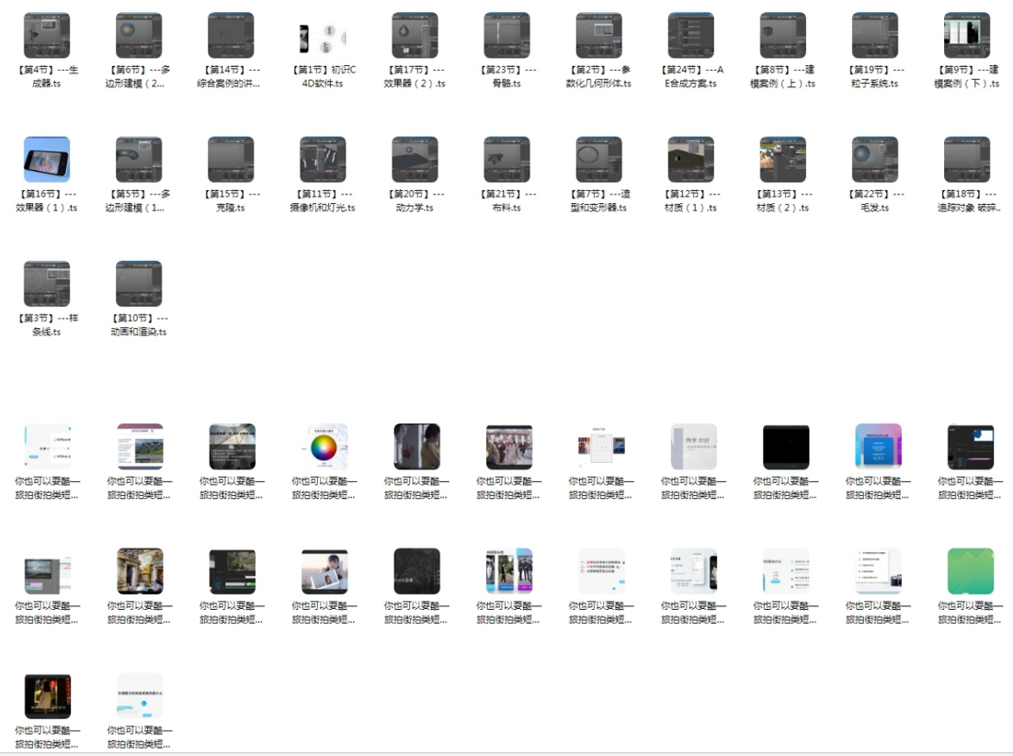Select the video with color wheel thumbnail
The height and width of the screenshot is (756, 1013).
[x=324, y=446]
